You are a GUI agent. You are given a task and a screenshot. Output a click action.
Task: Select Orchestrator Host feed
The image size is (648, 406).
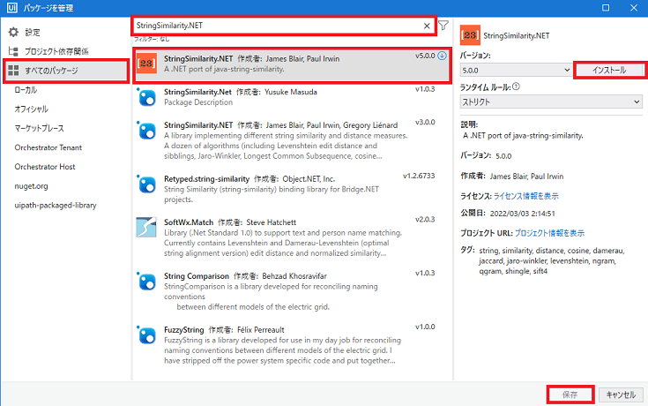click(45, 167)
